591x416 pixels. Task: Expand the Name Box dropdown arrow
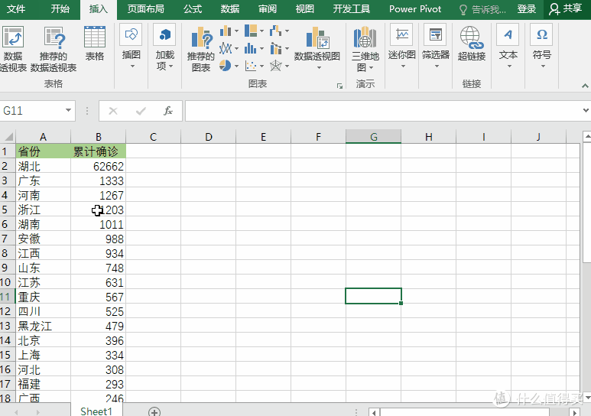click(68, 111)
